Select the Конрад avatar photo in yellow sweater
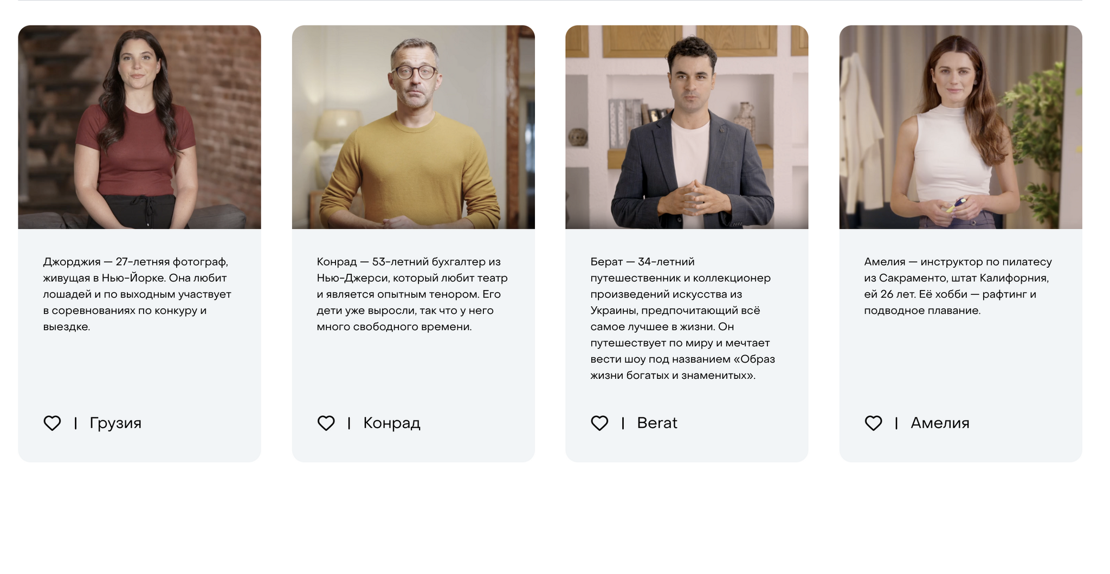Image resolution: width=1110 pixels, height=574 pixels. 413,127
